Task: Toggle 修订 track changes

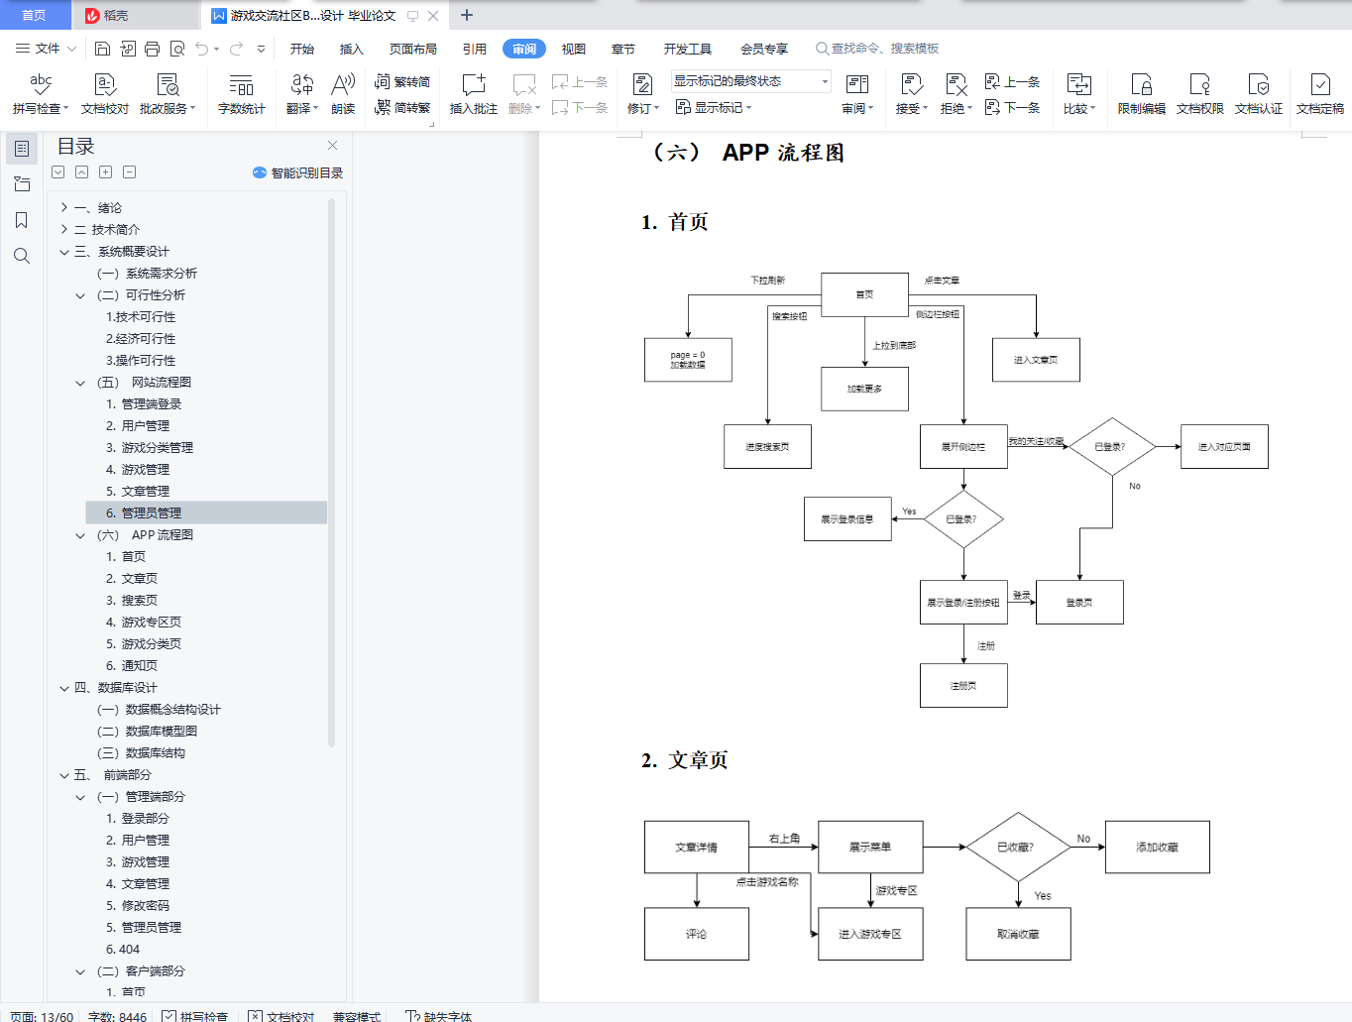Action: 643,94
